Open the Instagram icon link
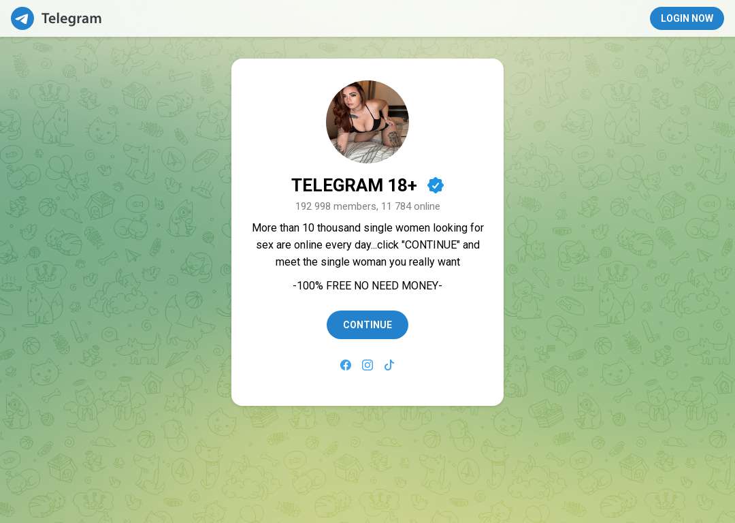This screenshot has width=735, height=523. [367, 365]
